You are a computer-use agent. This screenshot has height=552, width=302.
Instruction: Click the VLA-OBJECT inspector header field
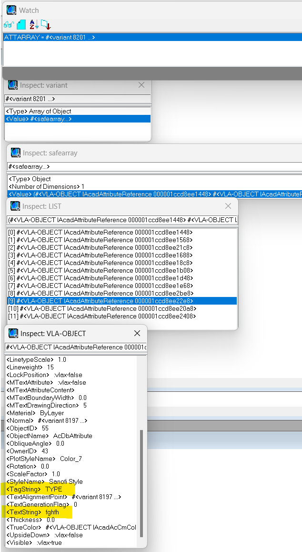tap(76, 347)
